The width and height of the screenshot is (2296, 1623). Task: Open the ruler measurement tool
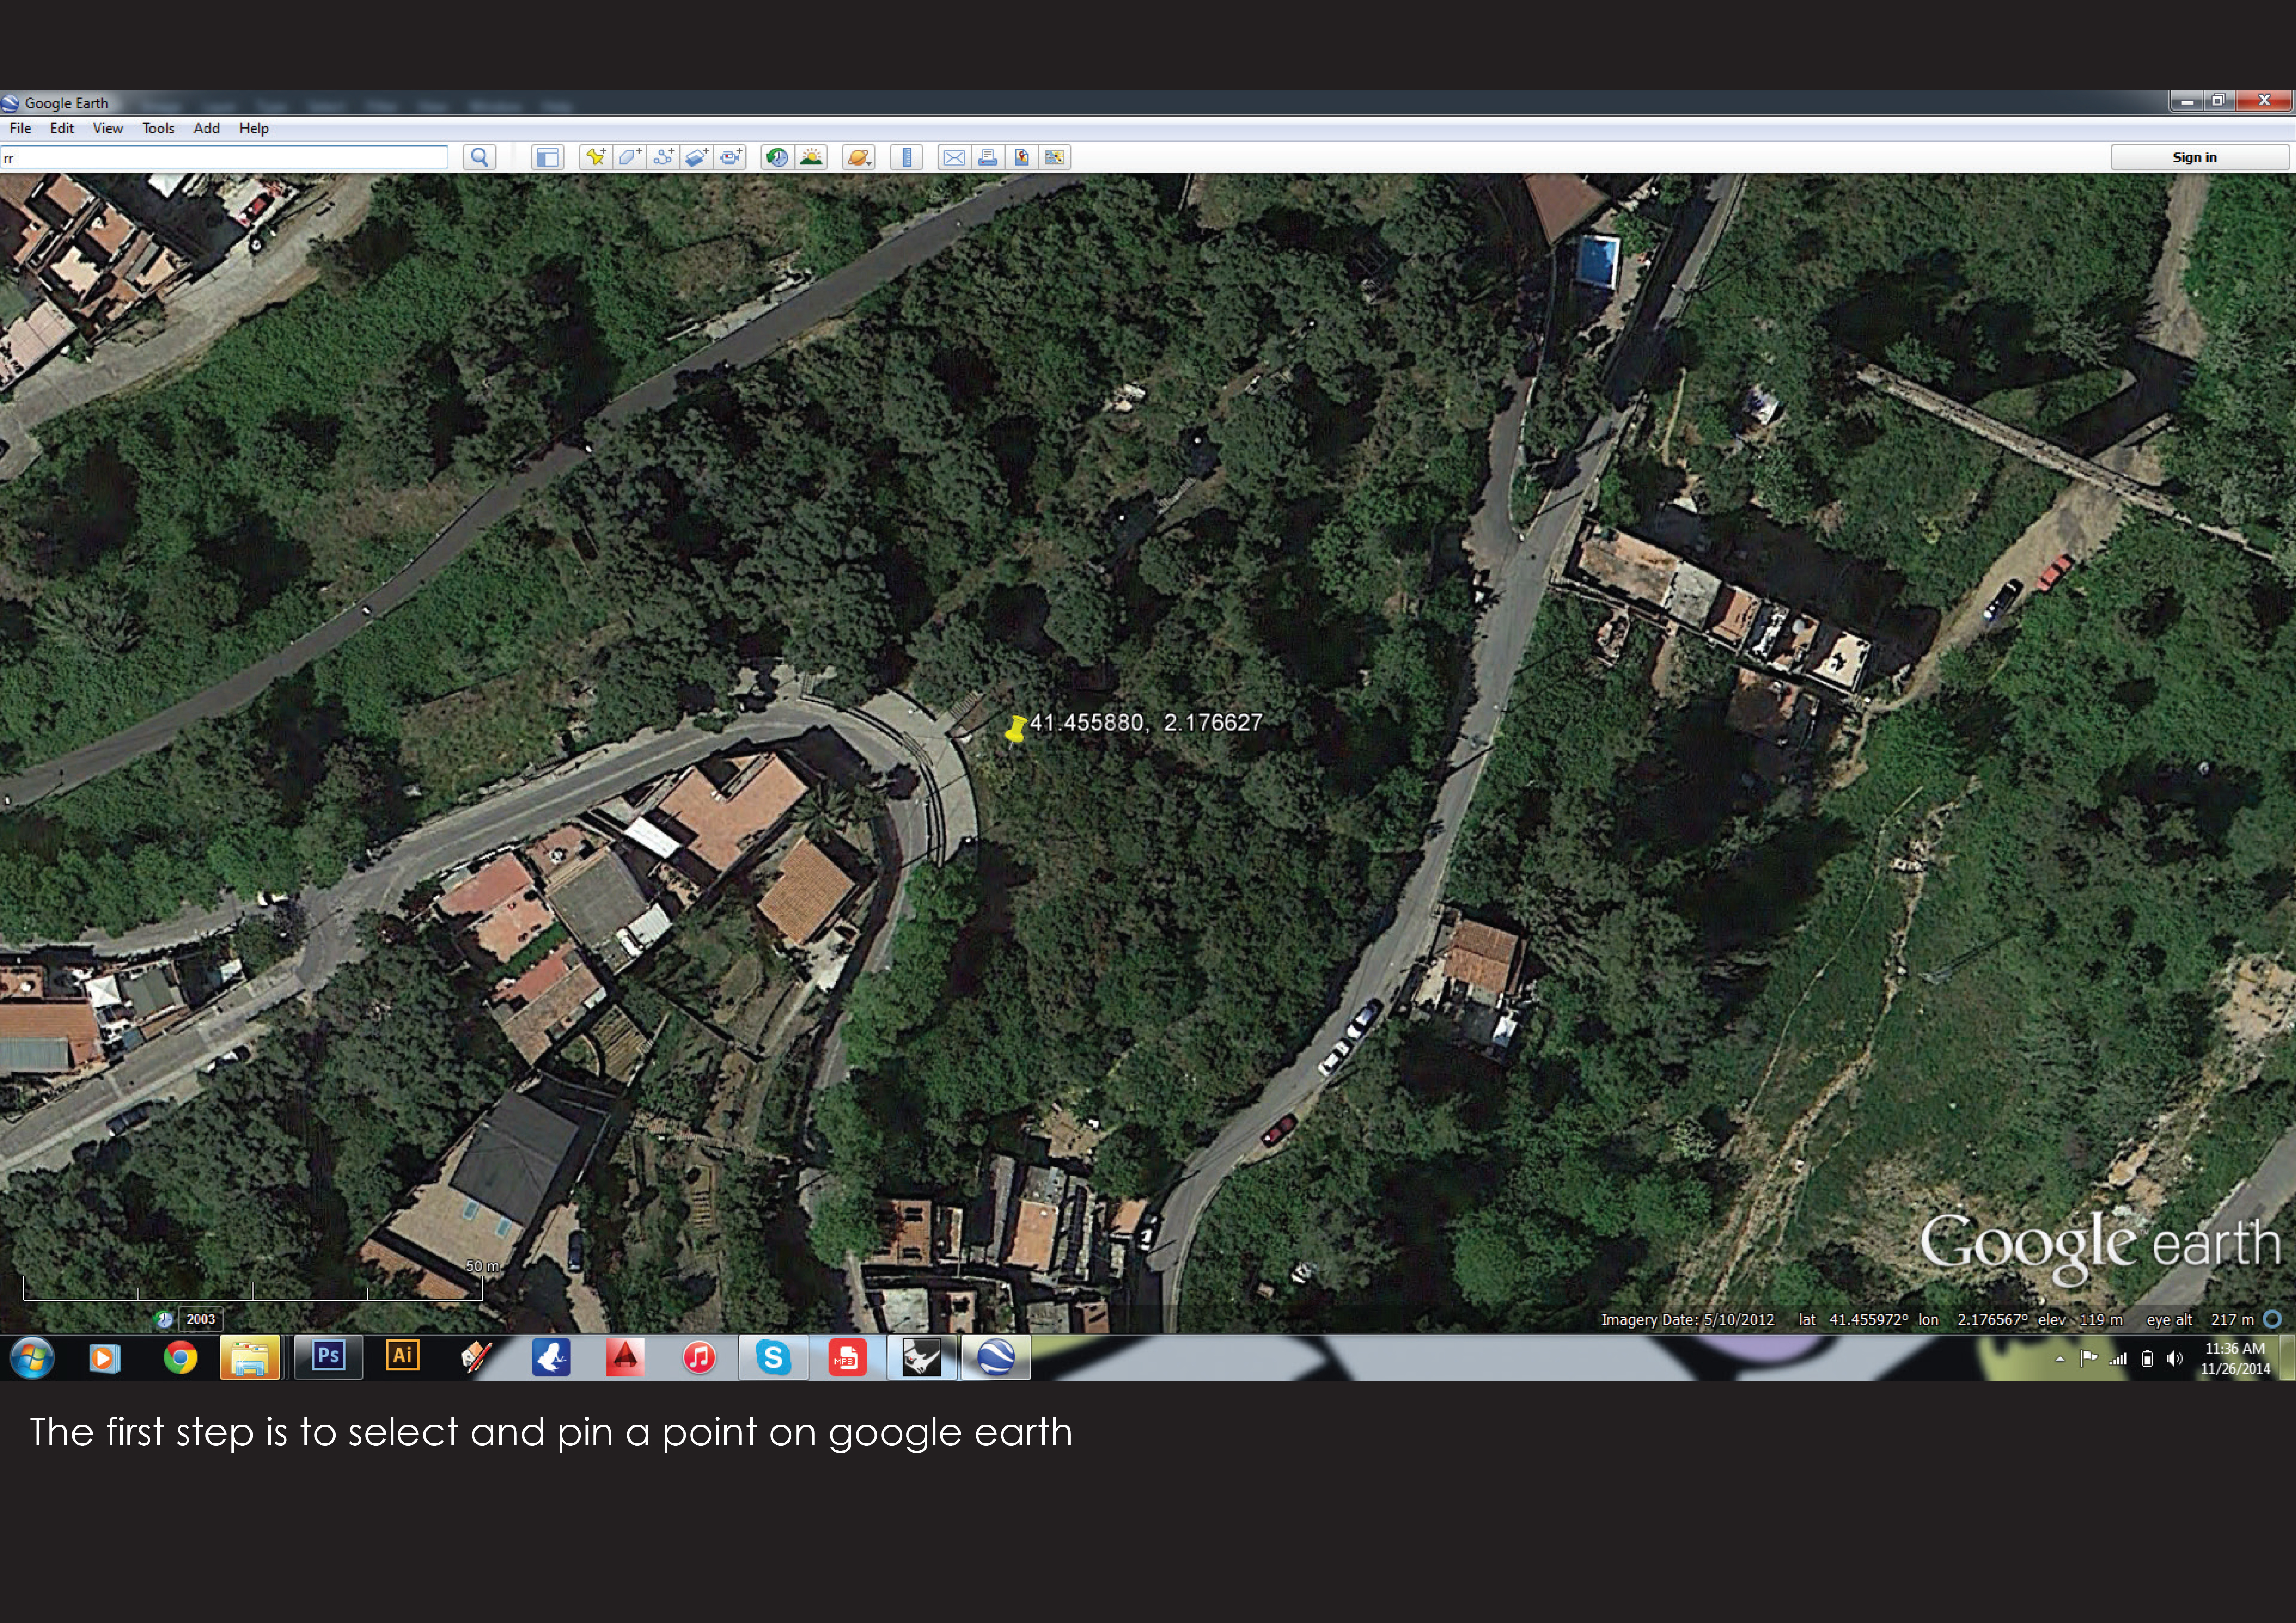pyautogui.click(x=906, y=157)
